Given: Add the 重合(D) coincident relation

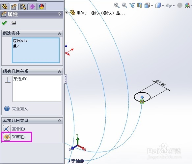Looking at the screenshot, I should [14, 129].
